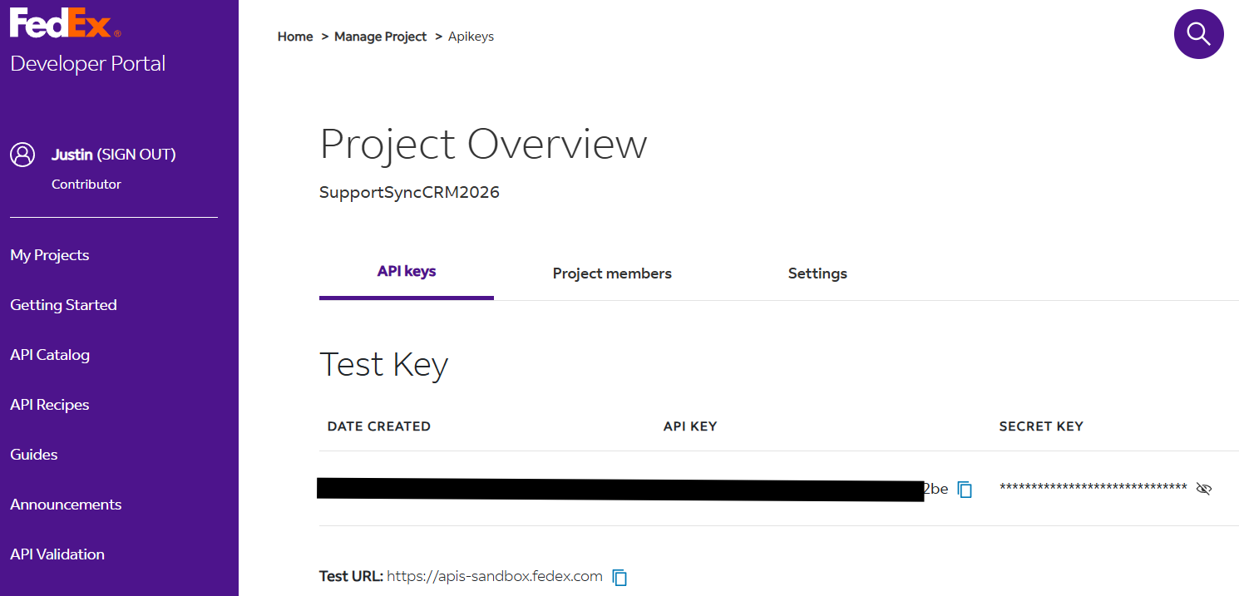Open API Recipes in sidebar
The image size is (1239, 596).
(x=50, y=405)
